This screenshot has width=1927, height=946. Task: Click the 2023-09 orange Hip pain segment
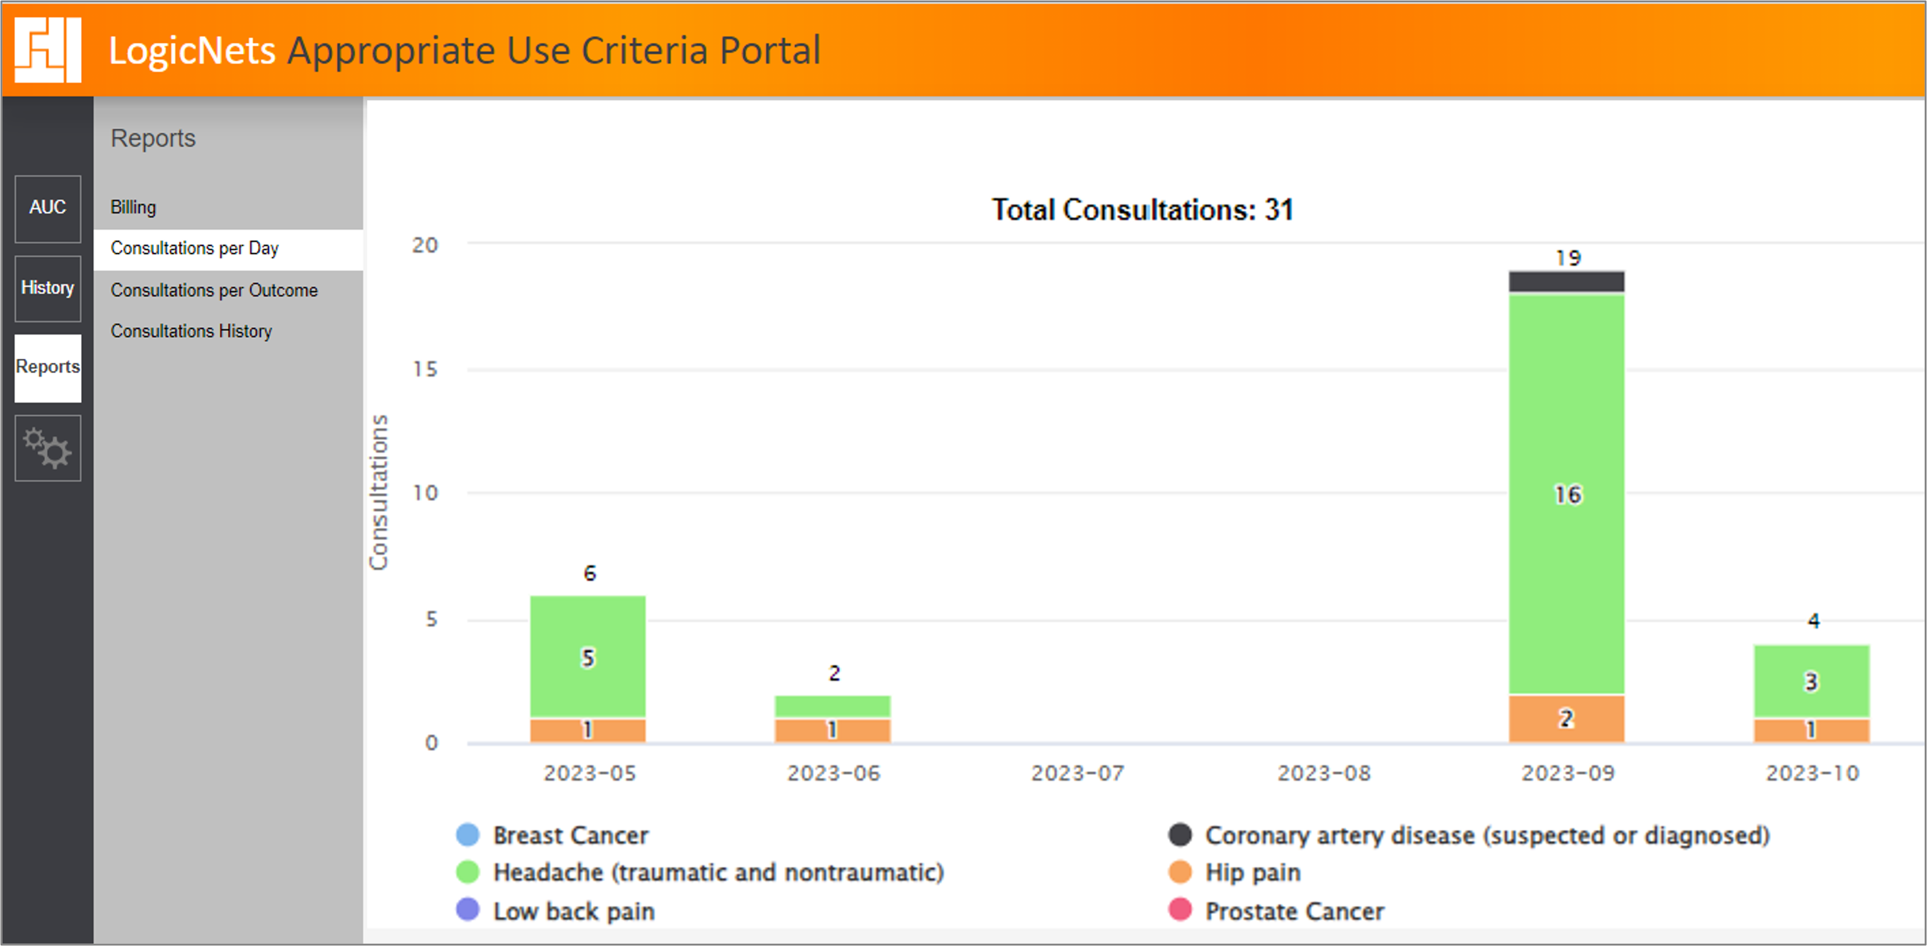[1566, 719]
